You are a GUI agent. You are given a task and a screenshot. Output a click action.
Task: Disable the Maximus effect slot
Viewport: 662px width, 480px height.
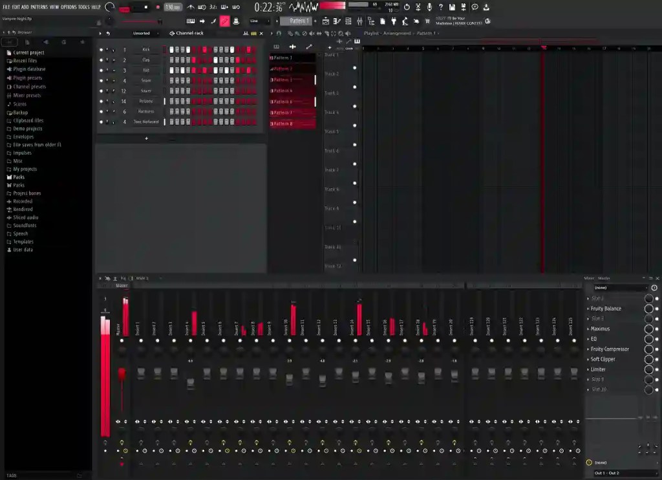pyautogui.click(x=657, y=329)
